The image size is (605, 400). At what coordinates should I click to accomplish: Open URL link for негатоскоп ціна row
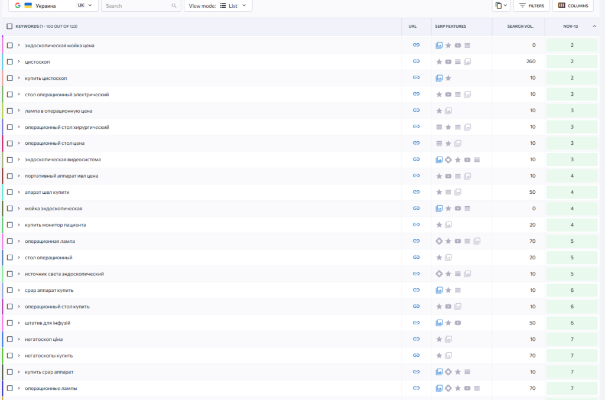coord(416,339)
